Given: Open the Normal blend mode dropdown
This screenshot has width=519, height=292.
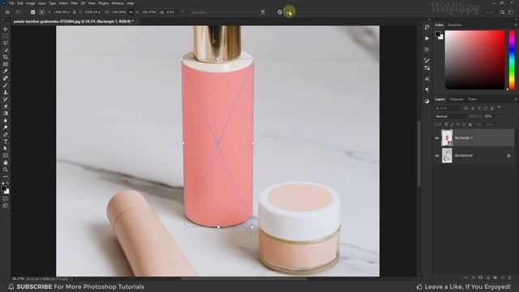Looking at the screenshot, I should point(451,117).
